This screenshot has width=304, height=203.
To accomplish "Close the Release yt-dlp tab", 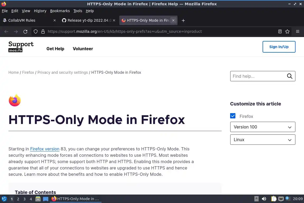I will click(114, 20).
